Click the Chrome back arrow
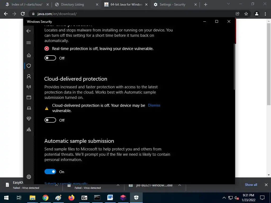 (6, 14)
